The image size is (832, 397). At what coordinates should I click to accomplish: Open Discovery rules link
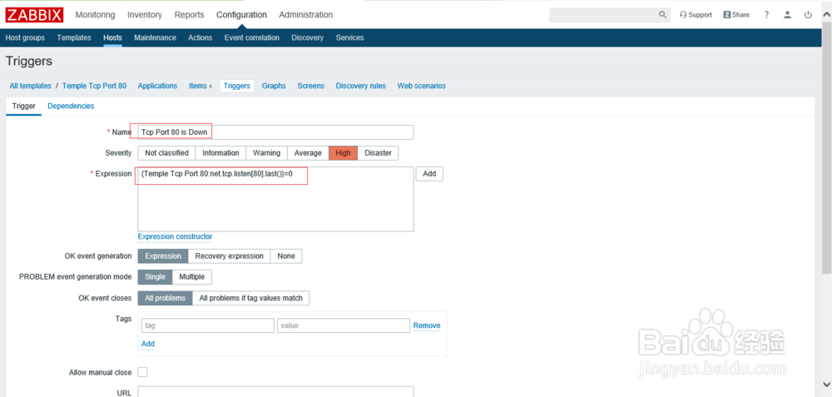[x=361, y=86]
